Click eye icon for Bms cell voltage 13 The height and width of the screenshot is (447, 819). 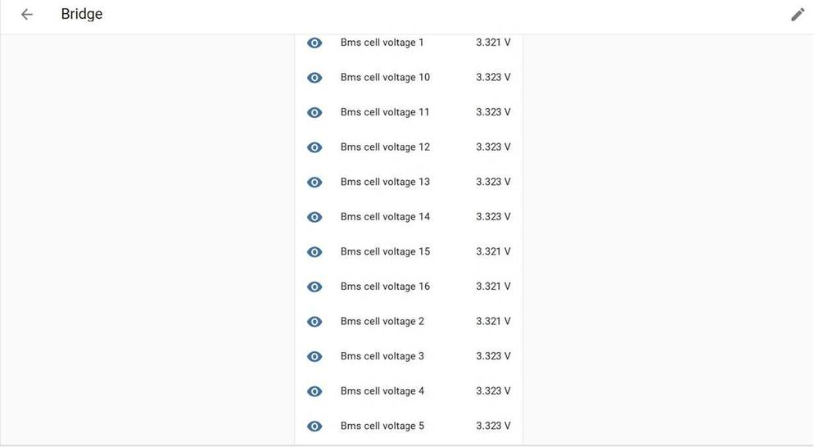[x=314, y=182]
